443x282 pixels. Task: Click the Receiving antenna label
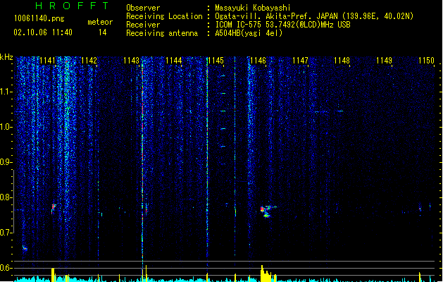(x=162, y=33)
